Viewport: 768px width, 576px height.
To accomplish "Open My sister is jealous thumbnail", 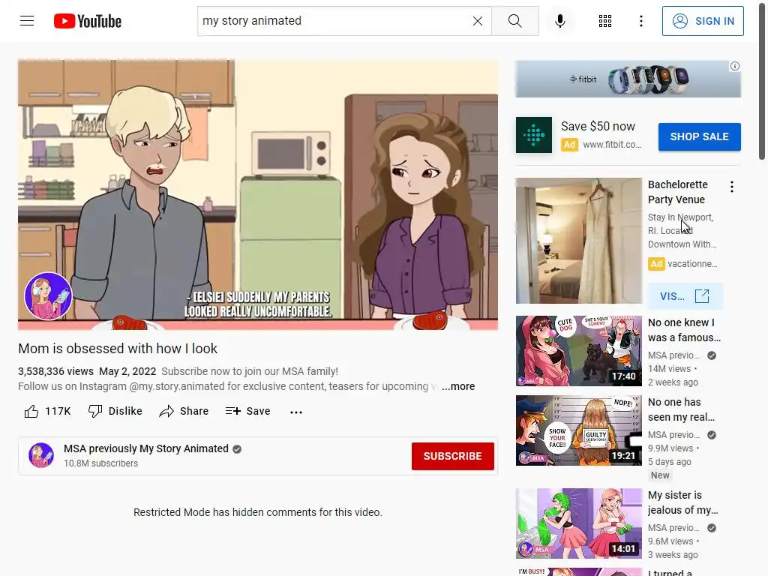I will point(578,523).
